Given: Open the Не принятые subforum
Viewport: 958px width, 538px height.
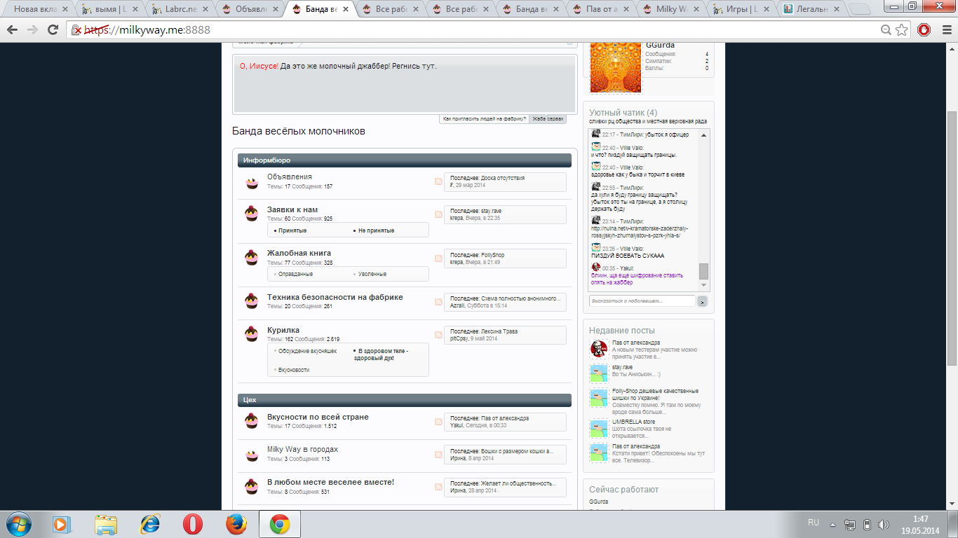Looking at the screenshot, I should coord(376,230).
